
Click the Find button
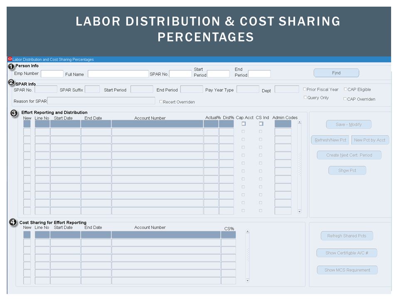(336, 73)
